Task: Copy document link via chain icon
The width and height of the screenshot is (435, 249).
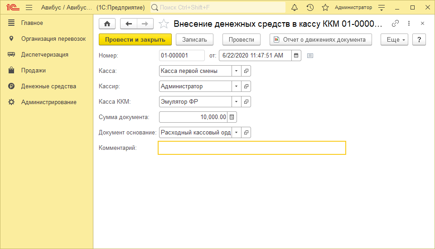Action: (x=395, y=24)
